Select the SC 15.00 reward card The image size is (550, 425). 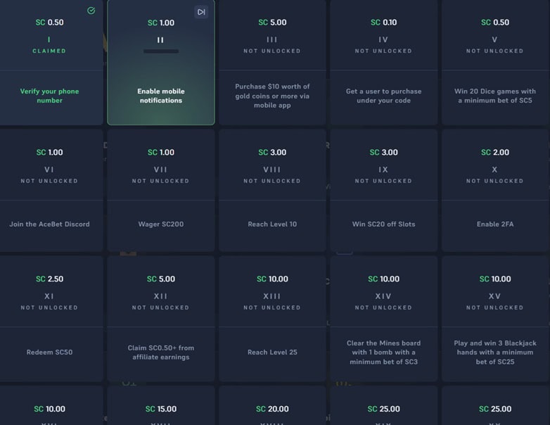[161, 405]
